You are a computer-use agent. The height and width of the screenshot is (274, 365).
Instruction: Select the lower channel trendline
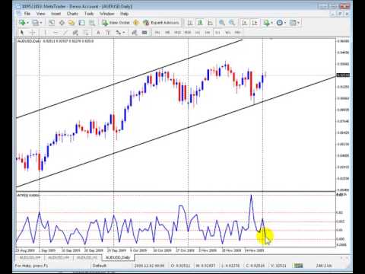(x=176, y=132)
